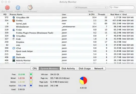Select the Quick Look Helper row
The width and height of the screenshot is (136, 94).
[68, 51]
